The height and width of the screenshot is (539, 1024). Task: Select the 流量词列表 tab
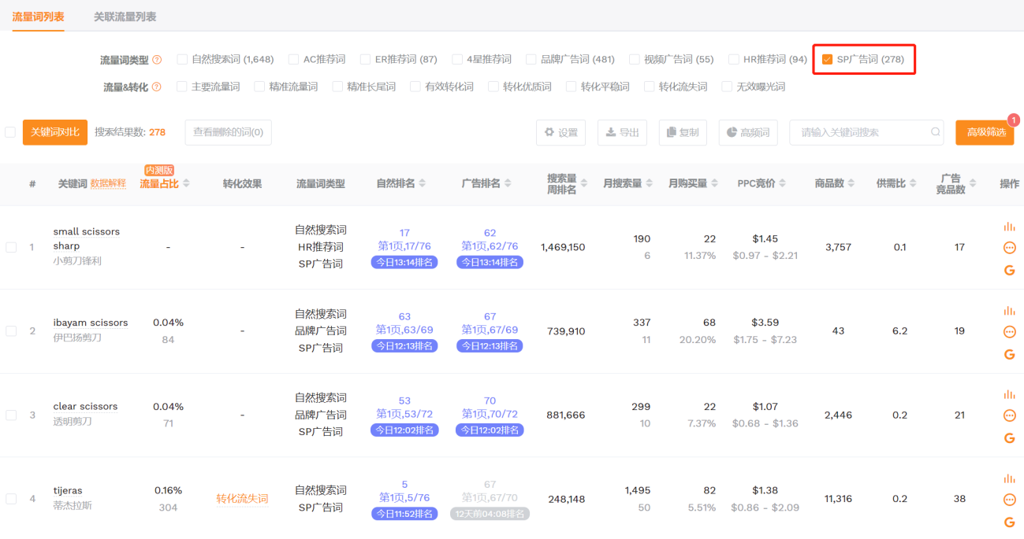[x=38, y=17]
